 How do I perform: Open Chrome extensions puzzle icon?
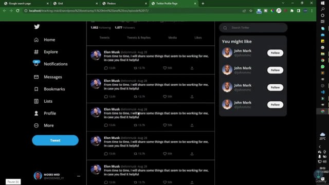(x=292, y=11)
